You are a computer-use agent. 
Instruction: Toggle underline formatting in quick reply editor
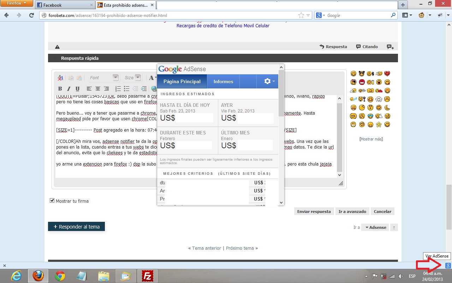[x=77, y=89]
